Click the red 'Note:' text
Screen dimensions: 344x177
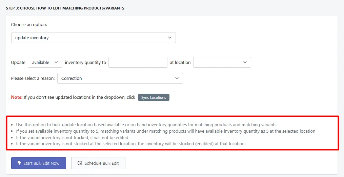pos(17,97)
